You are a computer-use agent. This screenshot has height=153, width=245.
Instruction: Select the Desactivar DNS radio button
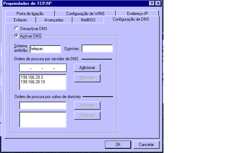click(x=16, y=28)
